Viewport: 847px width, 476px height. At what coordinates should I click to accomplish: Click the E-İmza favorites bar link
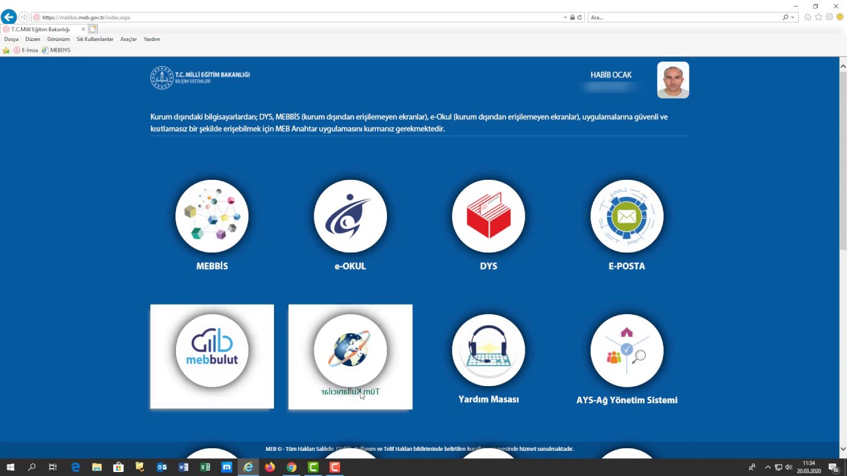pyautogui.click(x=26, y=50)
